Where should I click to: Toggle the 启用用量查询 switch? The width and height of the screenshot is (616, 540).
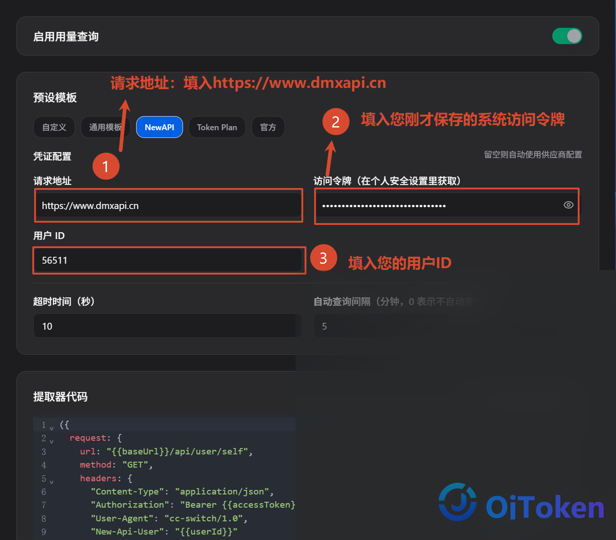point(567,36)
